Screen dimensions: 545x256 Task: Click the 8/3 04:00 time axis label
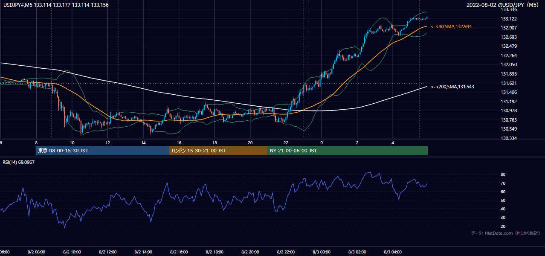(393, 252)
